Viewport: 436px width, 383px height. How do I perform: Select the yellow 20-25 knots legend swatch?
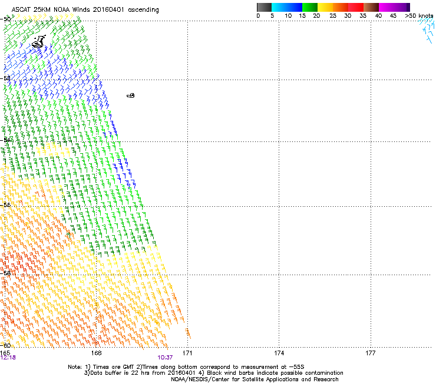325,7
